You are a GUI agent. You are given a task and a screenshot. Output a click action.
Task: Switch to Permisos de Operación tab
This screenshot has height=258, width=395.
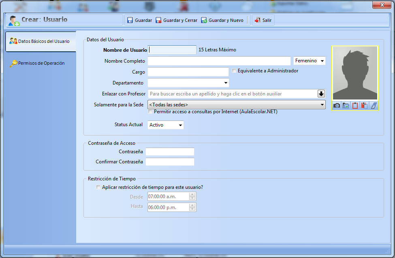click(x=38, y=63)
